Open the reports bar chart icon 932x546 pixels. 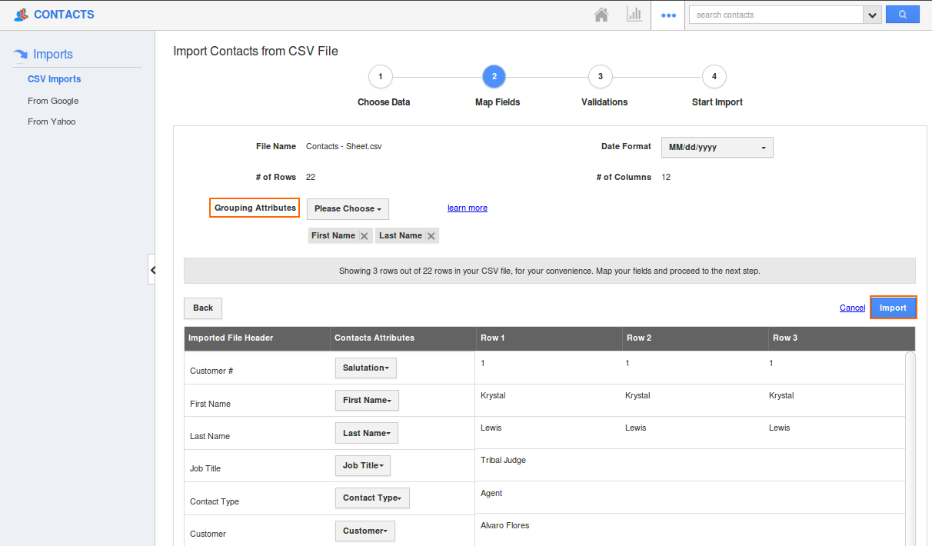click(634, 15)
